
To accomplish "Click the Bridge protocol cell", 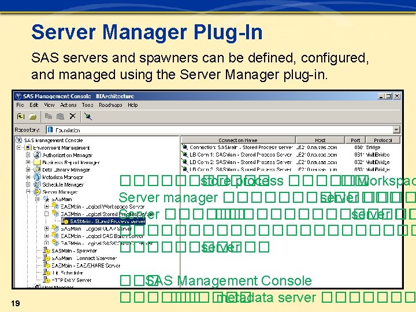I will click(373, 147).
